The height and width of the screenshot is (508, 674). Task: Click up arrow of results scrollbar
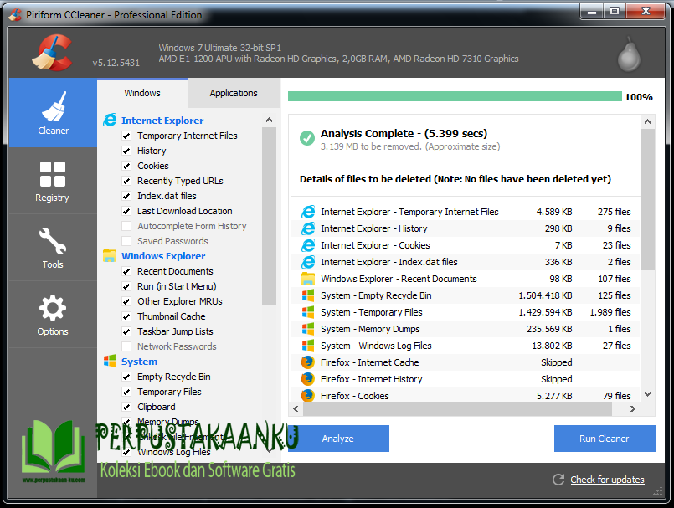(647, 121)
